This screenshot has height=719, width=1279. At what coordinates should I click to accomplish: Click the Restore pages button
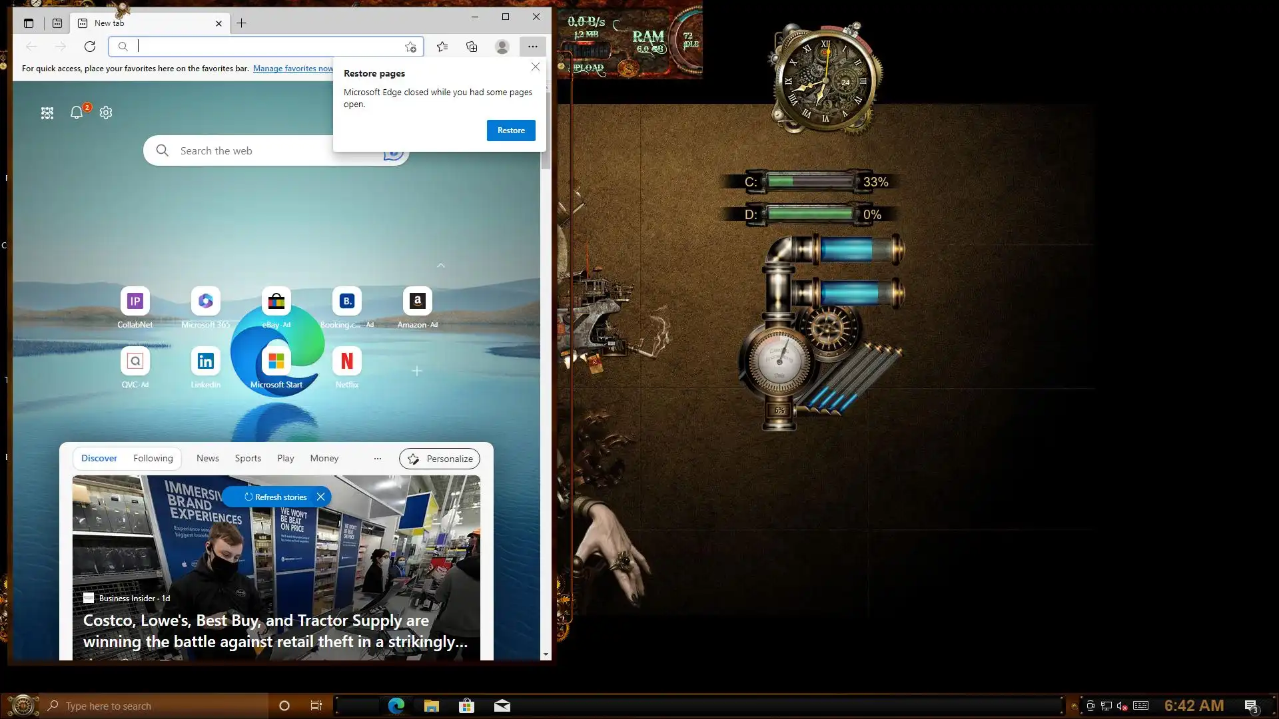[511, 130]
